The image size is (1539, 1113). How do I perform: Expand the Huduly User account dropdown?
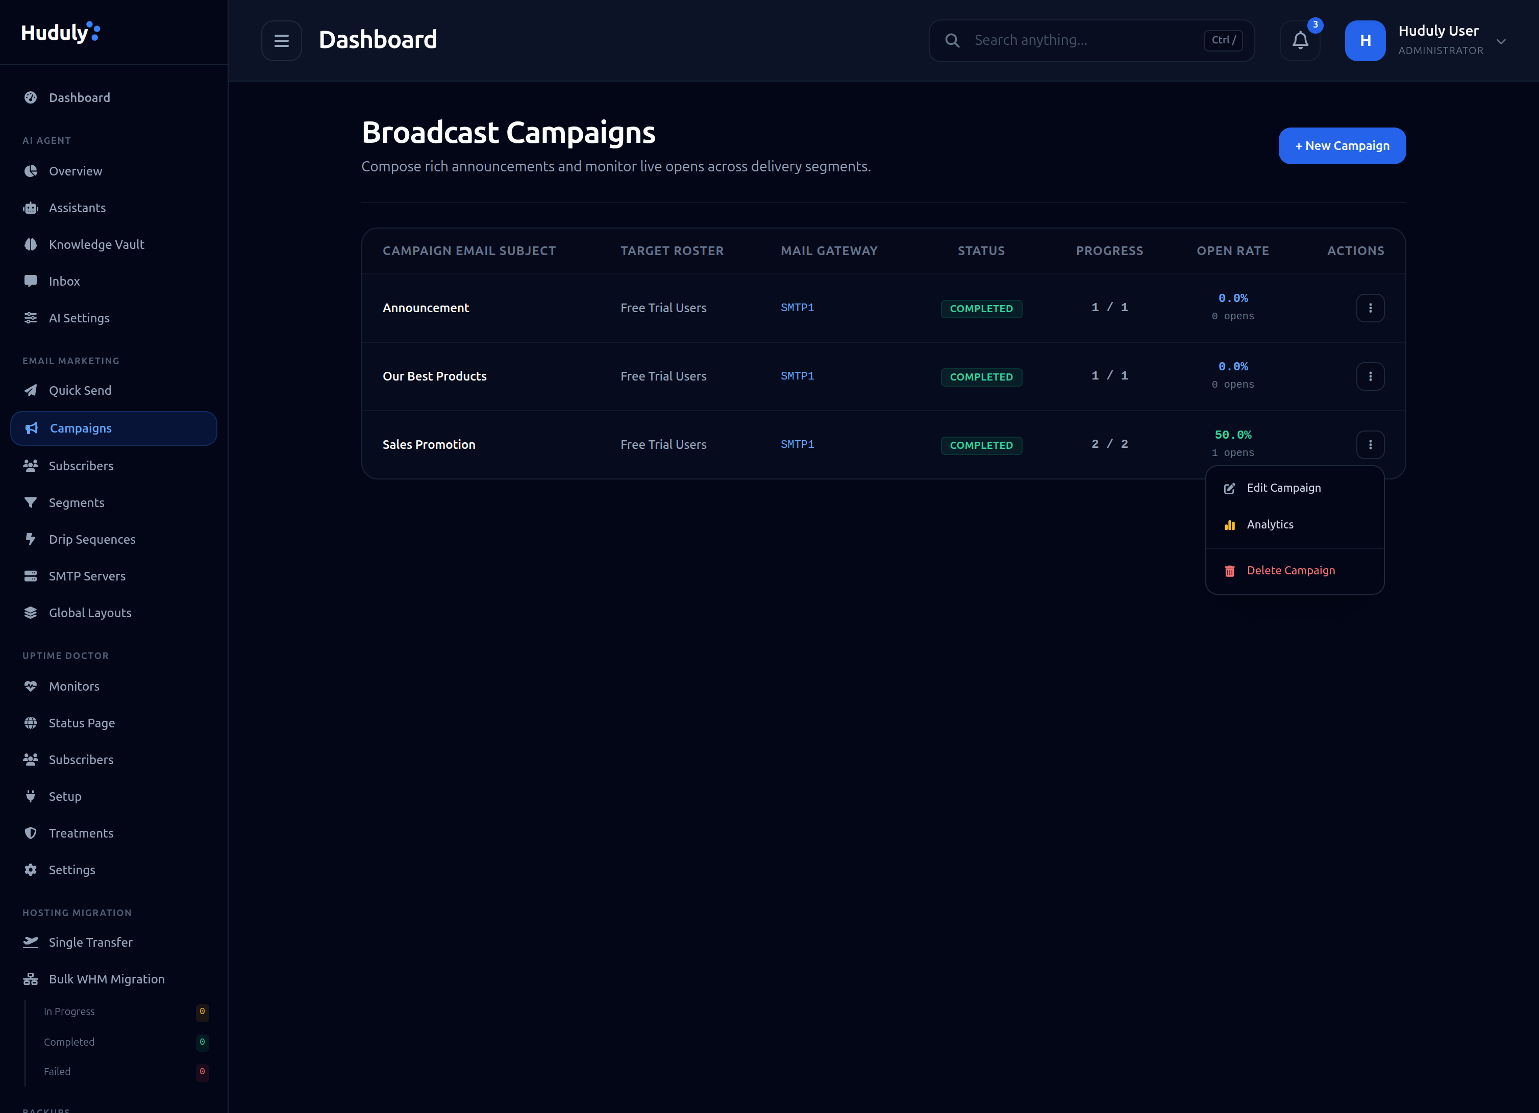(1501, 41)
